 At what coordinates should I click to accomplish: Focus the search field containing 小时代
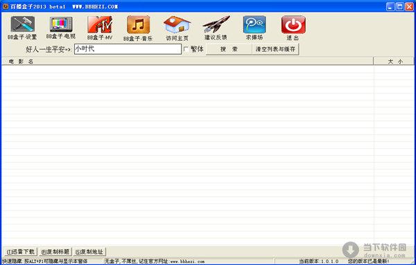128,49
